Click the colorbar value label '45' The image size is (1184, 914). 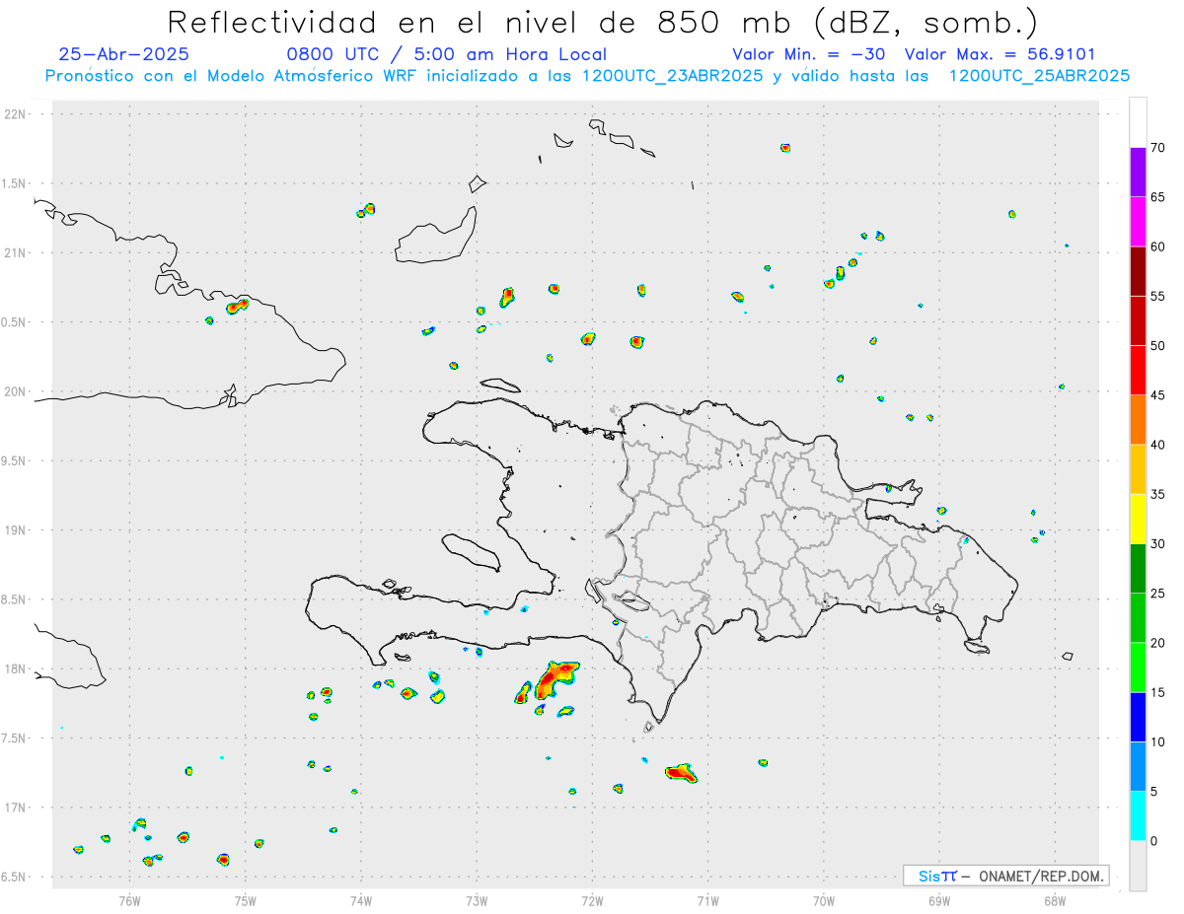click(x=1158, y=395)
